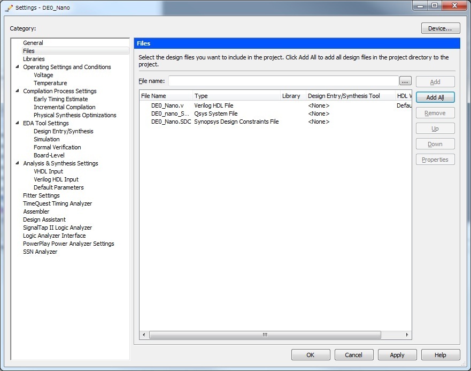Move a file down with the Down button

(x=435, y=143)
